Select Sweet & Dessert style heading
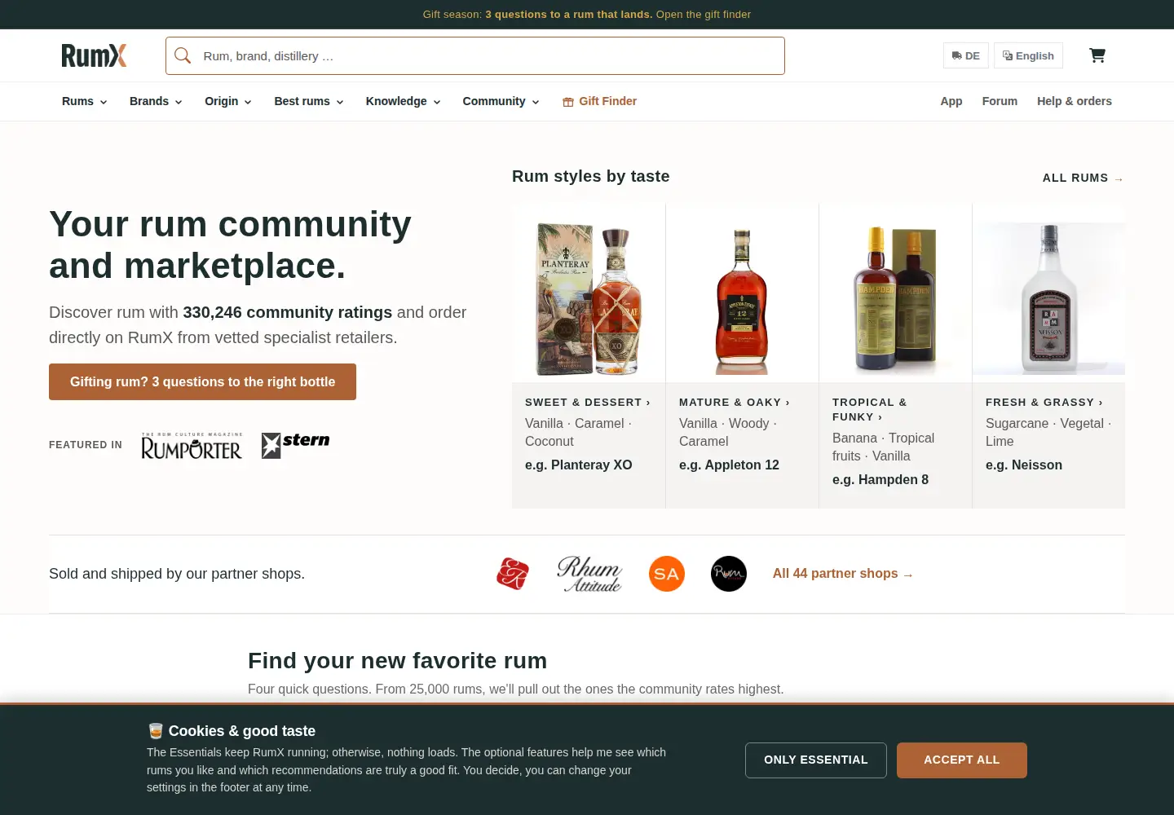 click(588, 403)
